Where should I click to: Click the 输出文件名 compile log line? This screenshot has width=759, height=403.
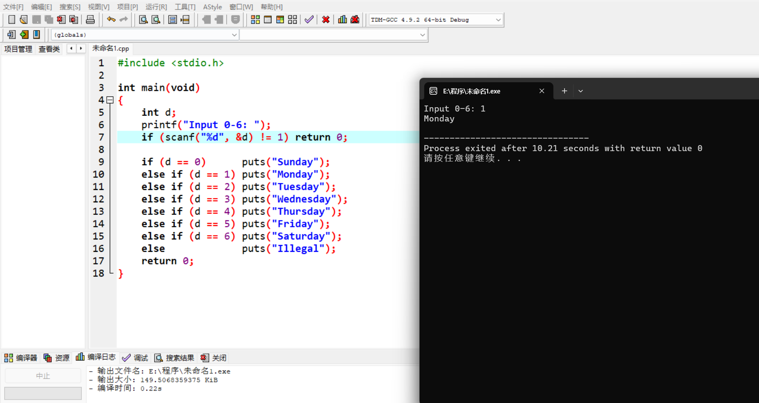pos(160,371)
